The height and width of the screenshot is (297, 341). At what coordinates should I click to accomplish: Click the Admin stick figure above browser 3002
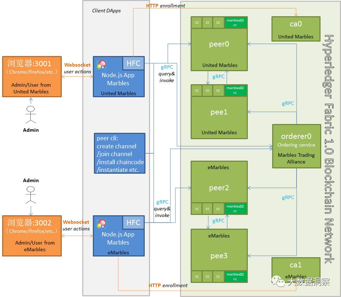(31, 195)
